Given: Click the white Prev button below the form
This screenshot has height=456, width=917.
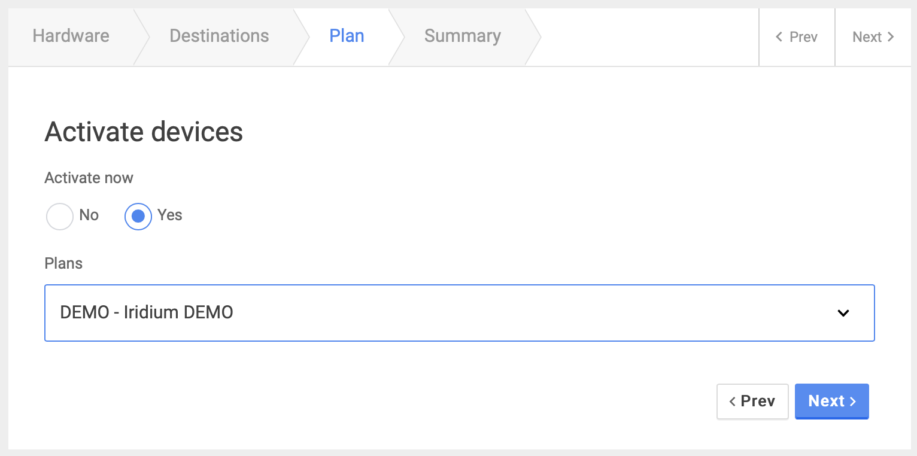Looking at the screenshot, I should pos(752,402).
